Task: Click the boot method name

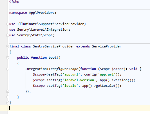Action: (53, 58)
